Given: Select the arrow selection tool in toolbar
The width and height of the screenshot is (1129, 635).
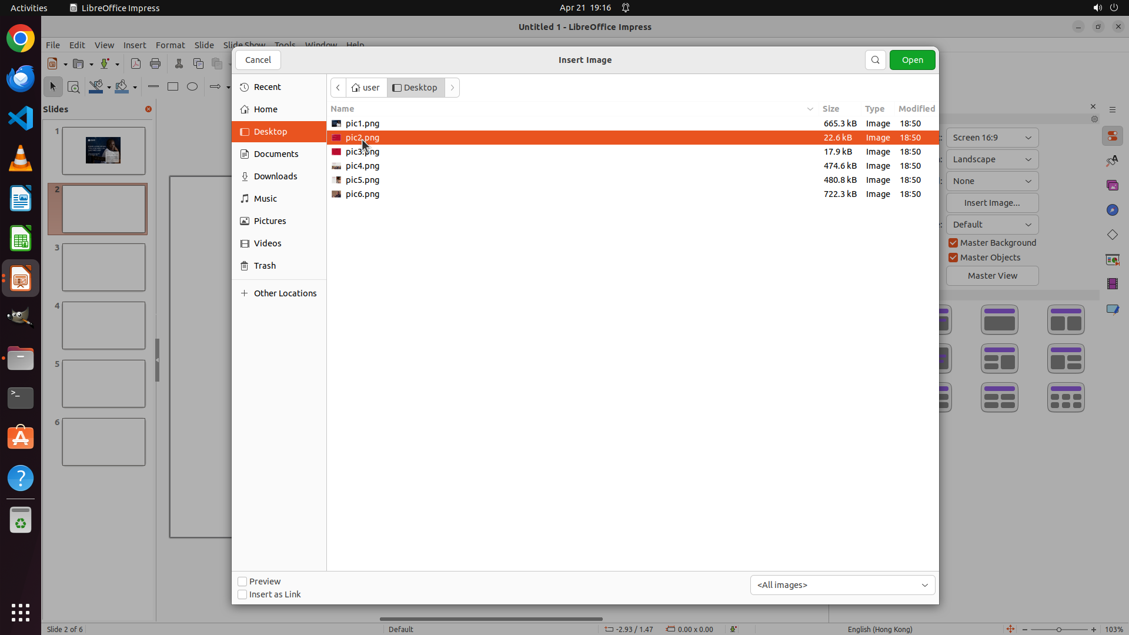Looking at the screenshot, I should pos(53,87).
